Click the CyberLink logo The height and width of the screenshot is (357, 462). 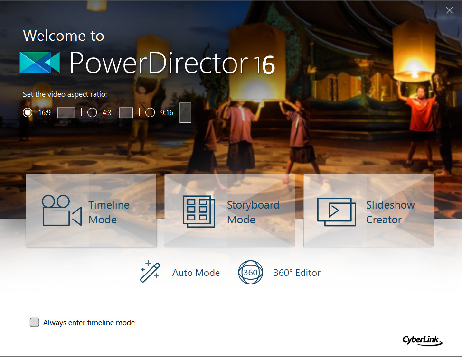coord(422,339)
